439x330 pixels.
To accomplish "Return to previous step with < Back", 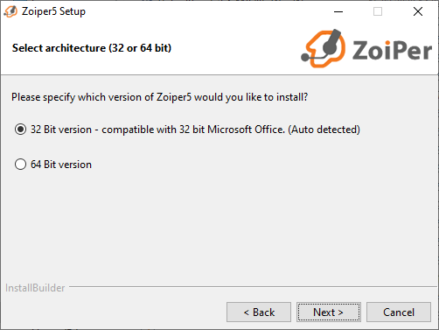I will click(x=259, y=312).
